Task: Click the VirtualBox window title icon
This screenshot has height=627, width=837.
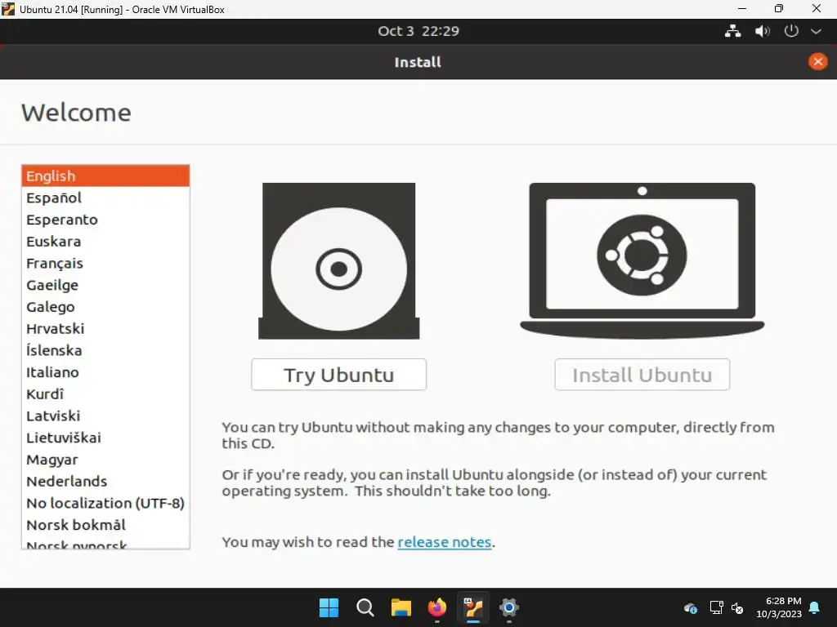Action: [8, 9]
